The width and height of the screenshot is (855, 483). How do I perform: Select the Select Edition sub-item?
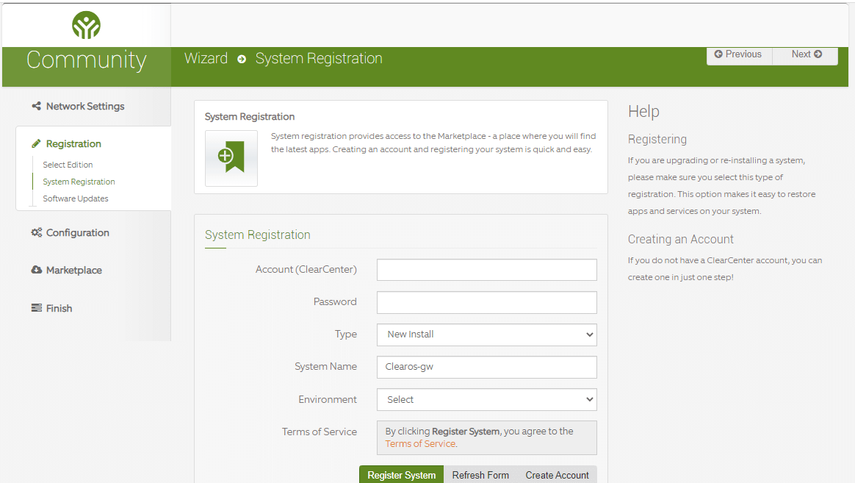(68, 165)
